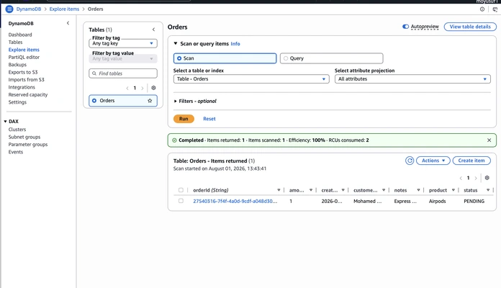Click the Run button

(x=184, y=119)
